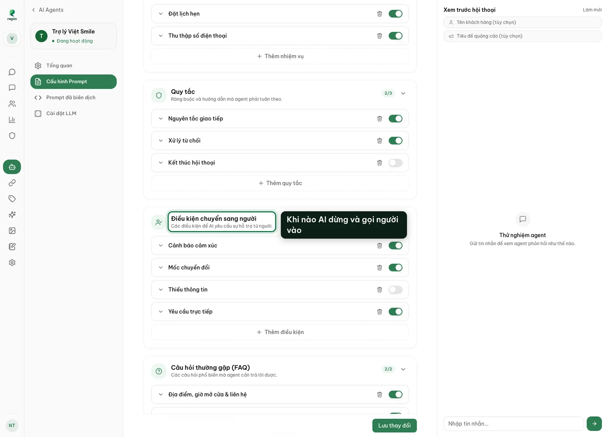Click "Thêm quy tắc" to add a rule
The image size is (608, 437).
(x=280, y=183)
